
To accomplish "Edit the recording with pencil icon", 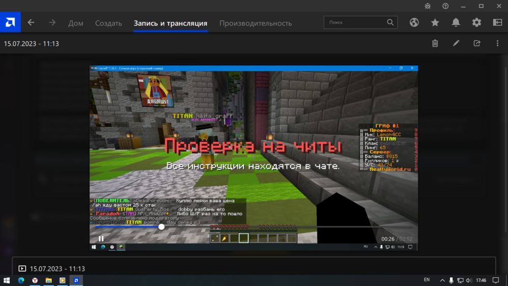I will click(x=456, y=43).
